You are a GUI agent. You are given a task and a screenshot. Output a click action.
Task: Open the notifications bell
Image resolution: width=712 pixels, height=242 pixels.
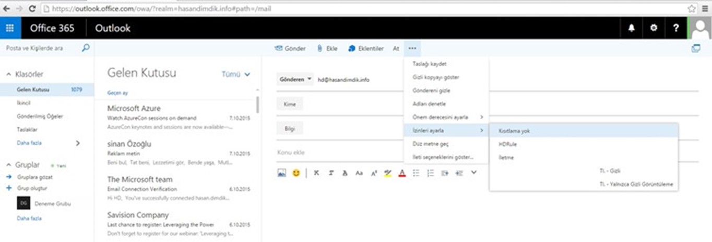[x=631, y=28]
